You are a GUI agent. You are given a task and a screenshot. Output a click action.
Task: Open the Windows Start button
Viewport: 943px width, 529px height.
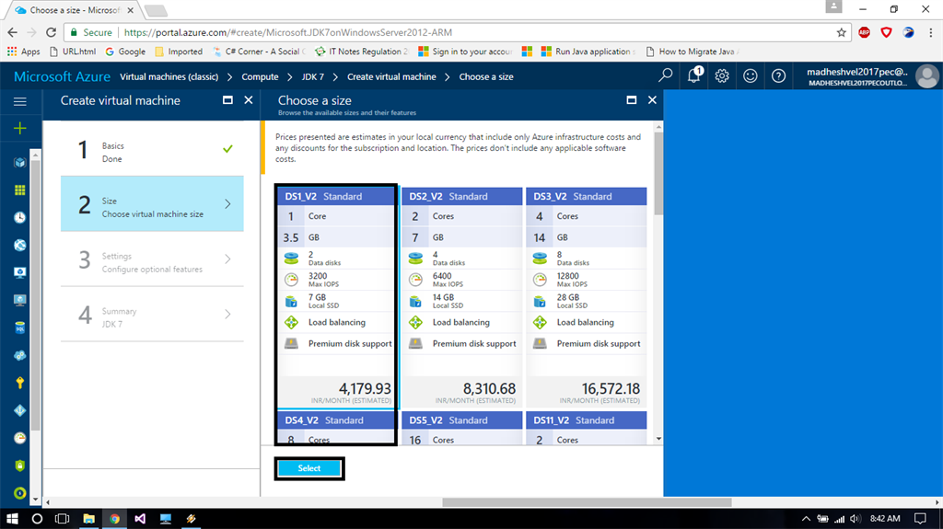tap(12, 518)
